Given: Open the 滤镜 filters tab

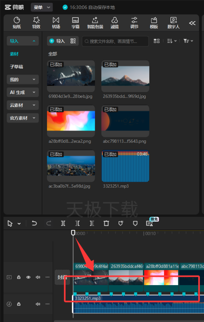Looking at the screenshot, I should click(x=115, y=23).
